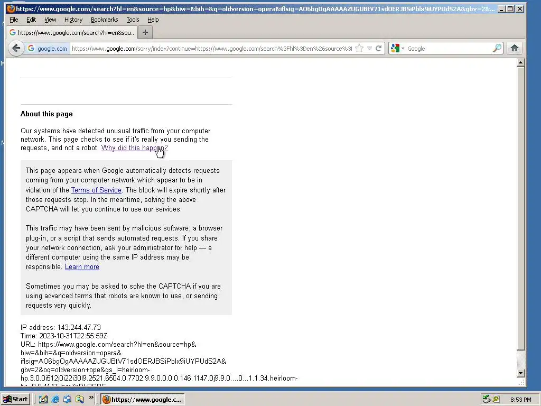
Task: Reload the page using the refresh icon
Action: 378,48
